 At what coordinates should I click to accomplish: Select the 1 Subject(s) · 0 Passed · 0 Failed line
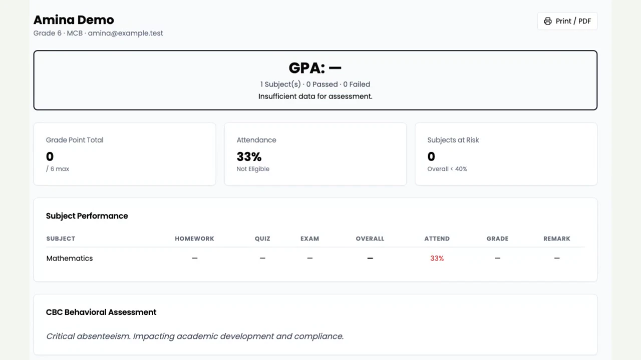[x=315, y=84]
